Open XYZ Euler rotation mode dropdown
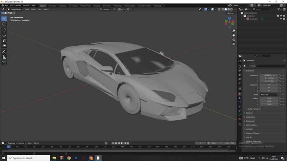 point(269,95)
